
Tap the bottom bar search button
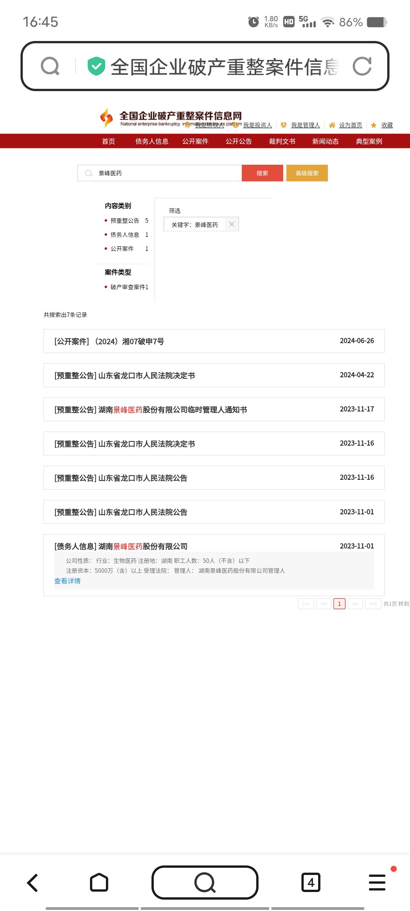pyautogui.click(x=205, y=883)
